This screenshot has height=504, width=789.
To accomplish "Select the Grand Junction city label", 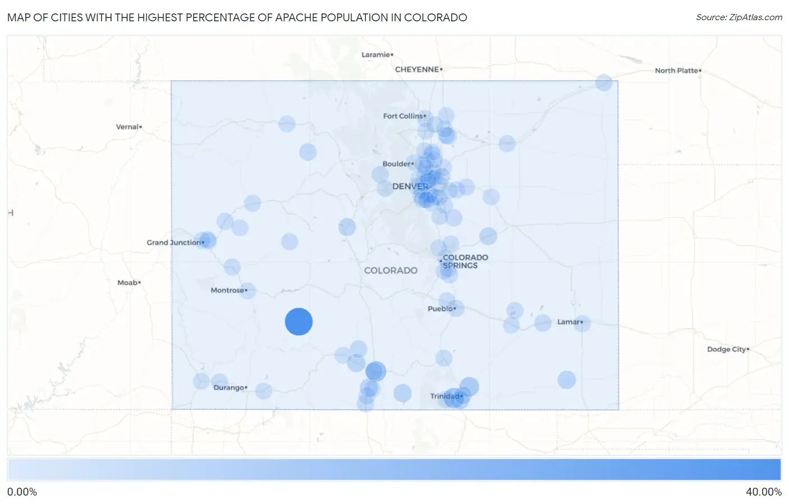I will coord(175,243).
